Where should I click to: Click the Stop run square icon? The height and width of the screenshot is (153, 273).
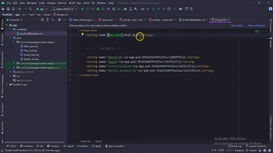point(119,9)
